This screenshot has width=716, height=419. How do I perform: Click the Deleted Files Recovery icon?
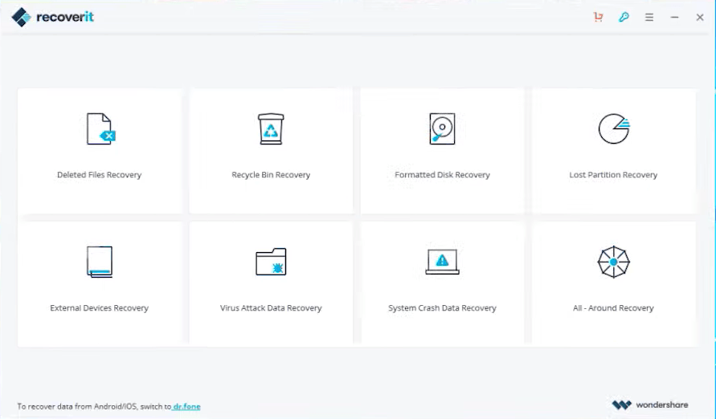point(100,129)
